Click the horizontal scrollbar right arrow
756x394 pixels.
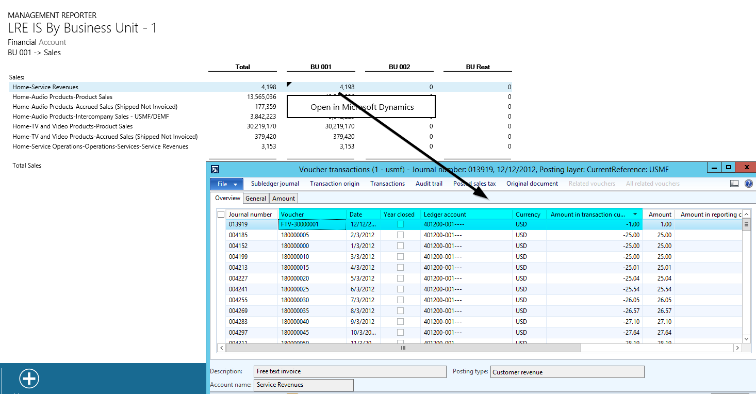[x=738, y=348]
